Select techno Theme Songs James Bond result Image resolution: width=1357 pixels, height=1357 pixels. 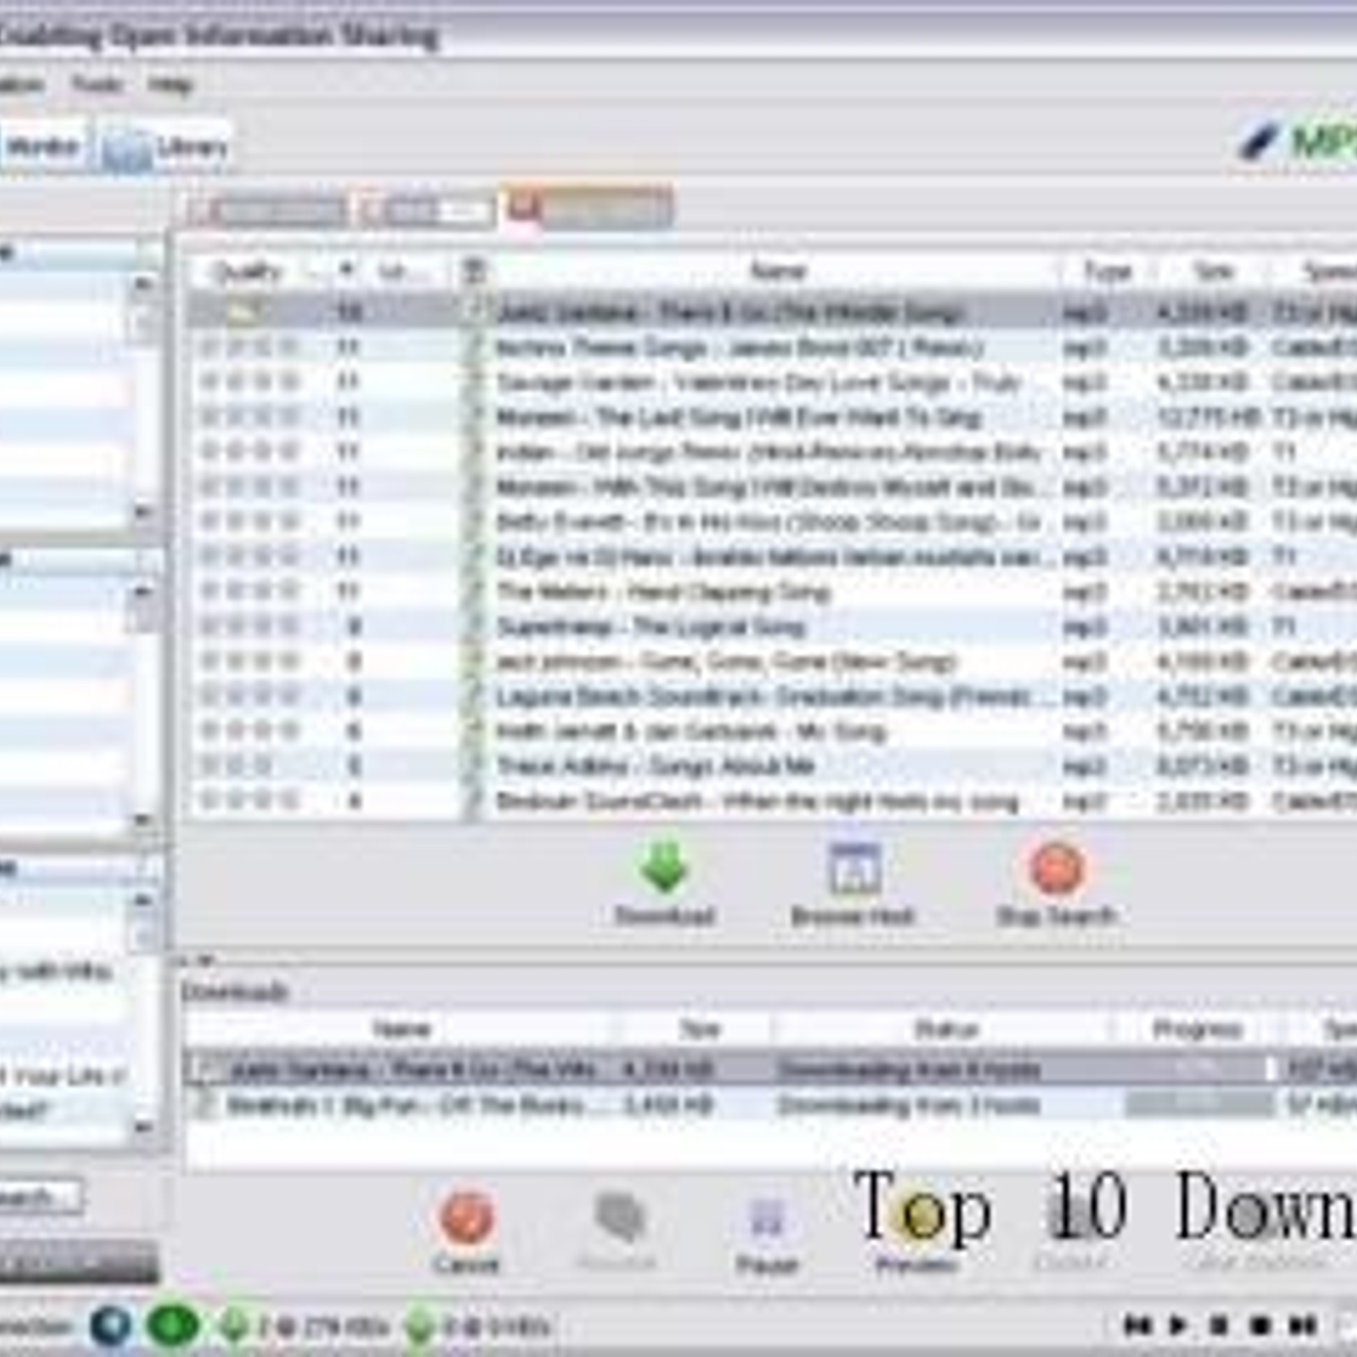[770, 348]
